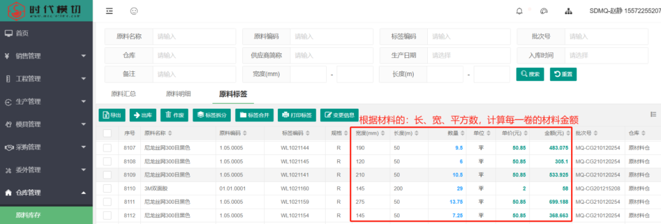Sort by 单位 column

[488, 133]
